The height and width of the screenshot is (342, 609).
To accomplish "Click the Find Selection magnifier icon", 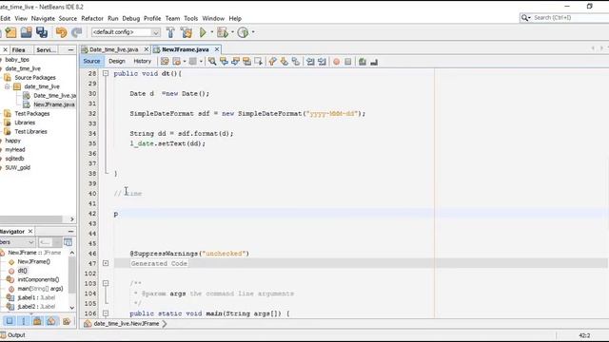I will tap(212, 62).
